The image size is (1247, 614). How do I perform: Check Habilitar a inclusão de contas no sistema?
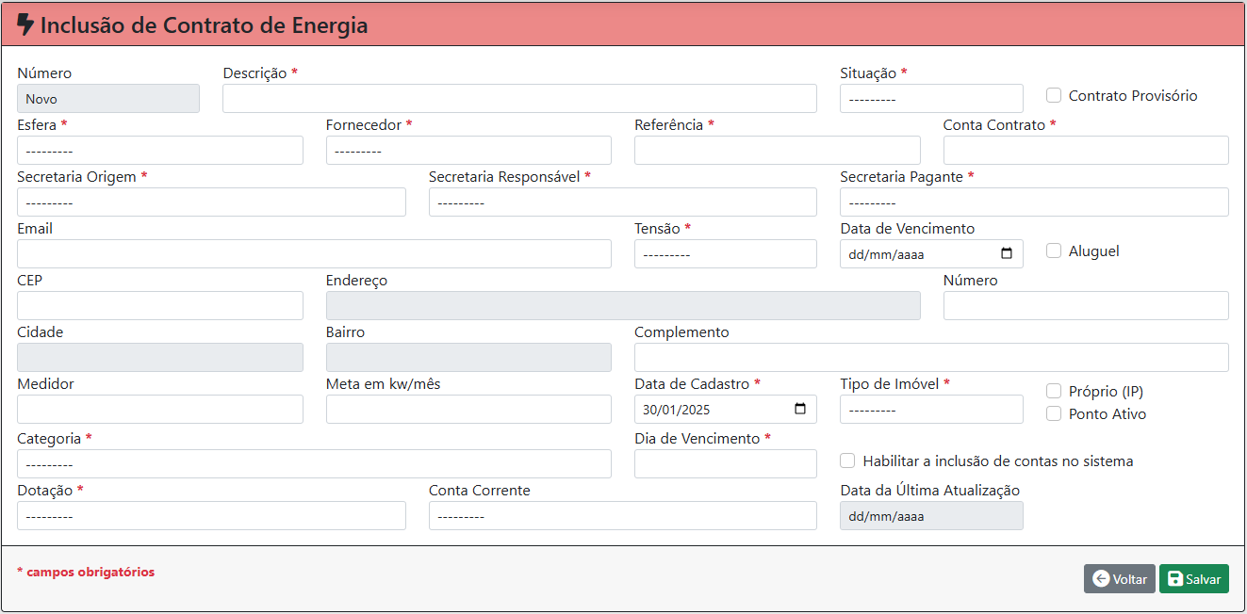coord(847,460)
